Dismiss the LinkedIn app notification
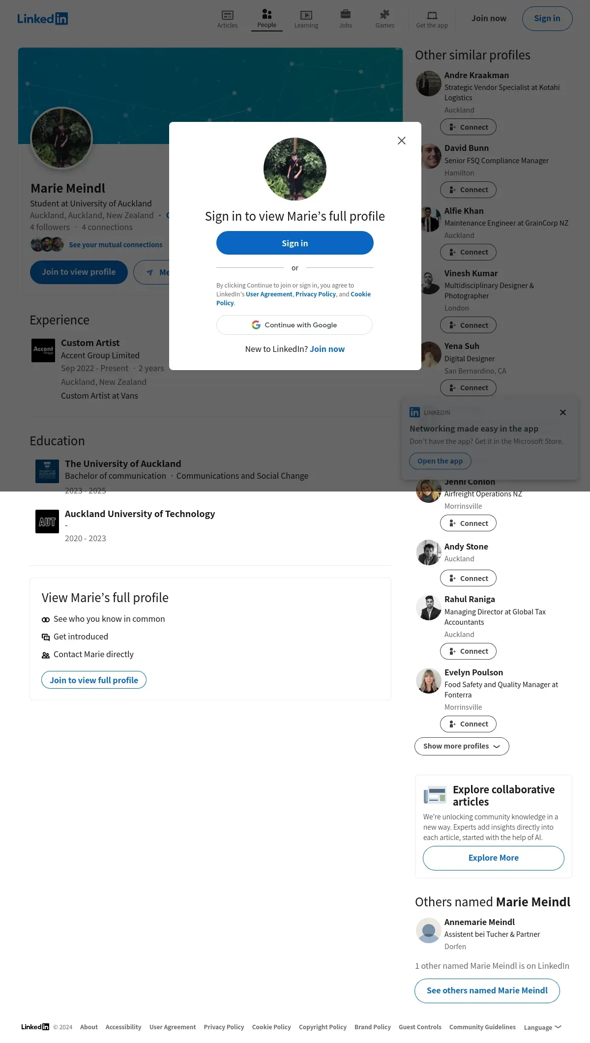This screenshot has width=590, height=1043. [563, 412]
